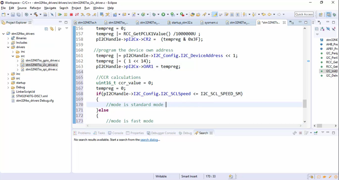
Task: Click the search dialog link
Action: (149, 140)
